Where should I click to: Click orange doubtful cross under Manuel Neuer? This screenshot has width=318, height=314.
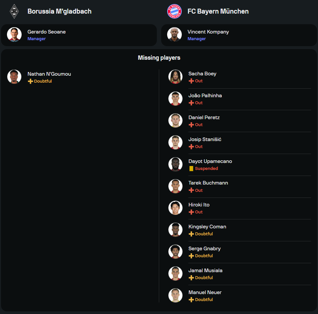tap(191, 300)
